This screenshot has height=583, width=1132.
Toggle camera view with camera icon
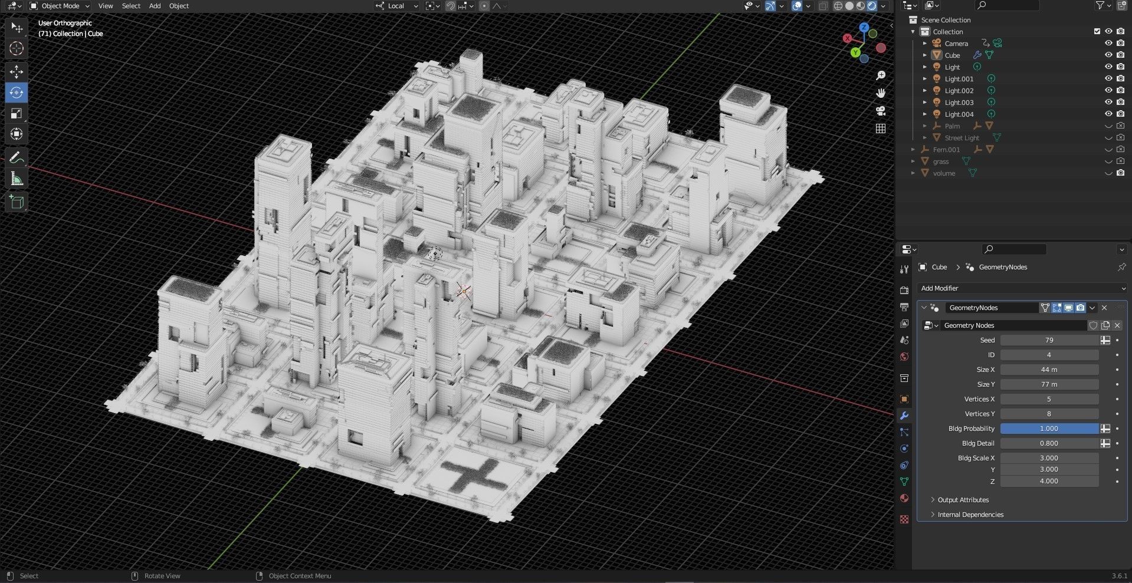[x=881, y=111]
